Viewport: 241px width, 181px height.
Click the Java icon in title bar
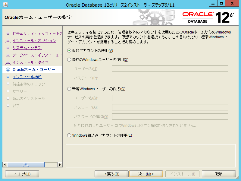(5, 5)
